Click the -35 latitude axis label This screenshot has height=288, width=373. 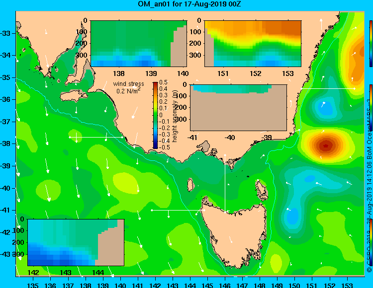click(5, 77)
